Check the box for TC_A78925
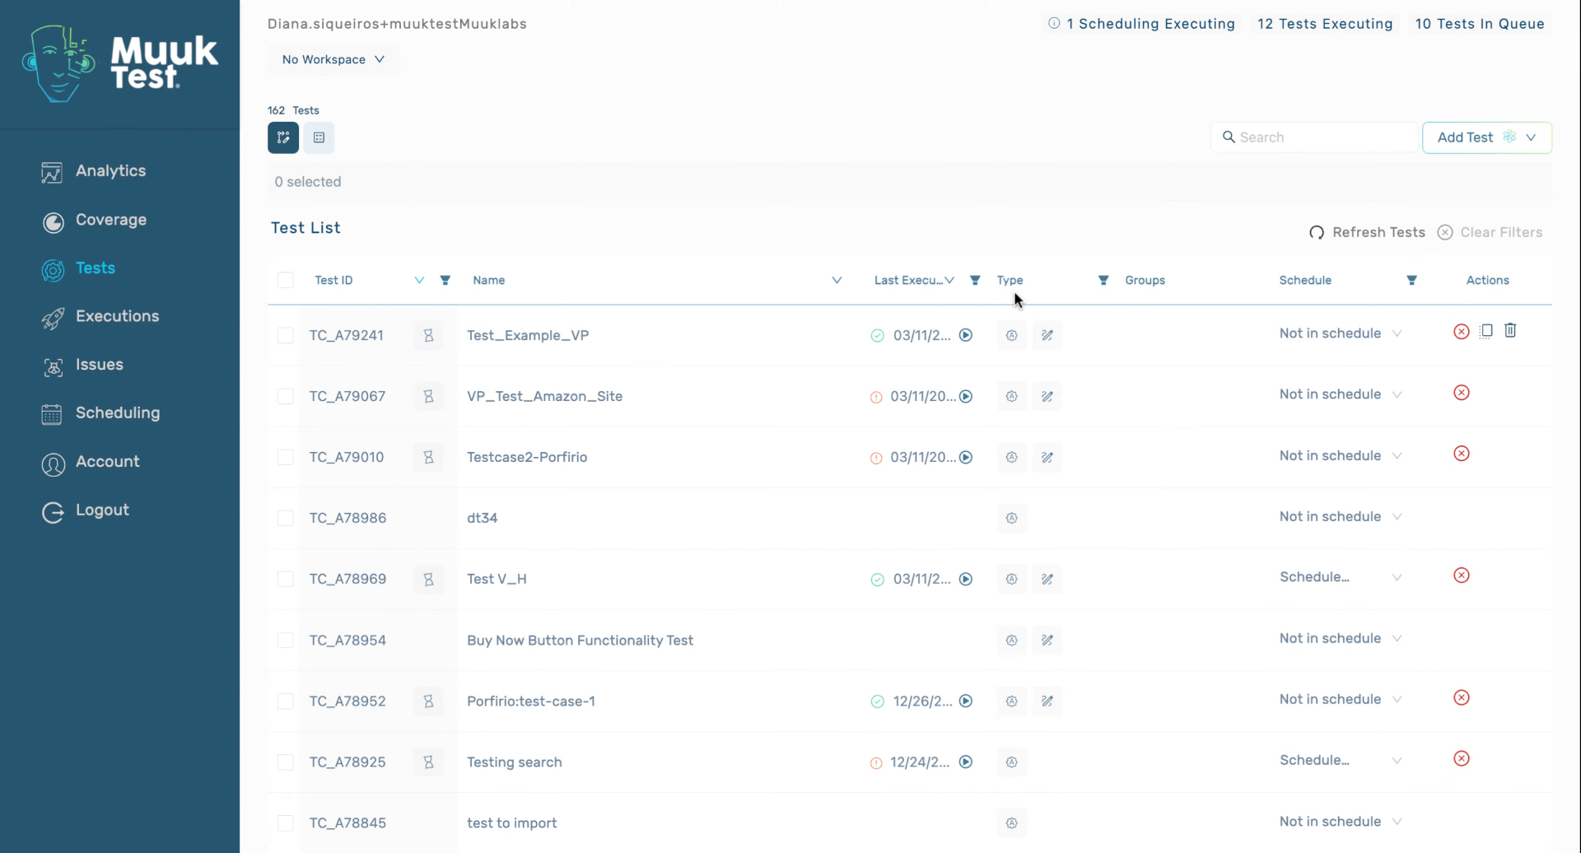The image size is (1581, 853). click(x=286, y=762)
